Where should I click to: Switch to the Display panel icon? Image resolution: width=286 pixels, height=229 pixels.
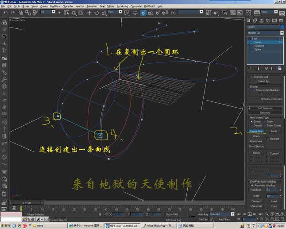coord(274,21)
